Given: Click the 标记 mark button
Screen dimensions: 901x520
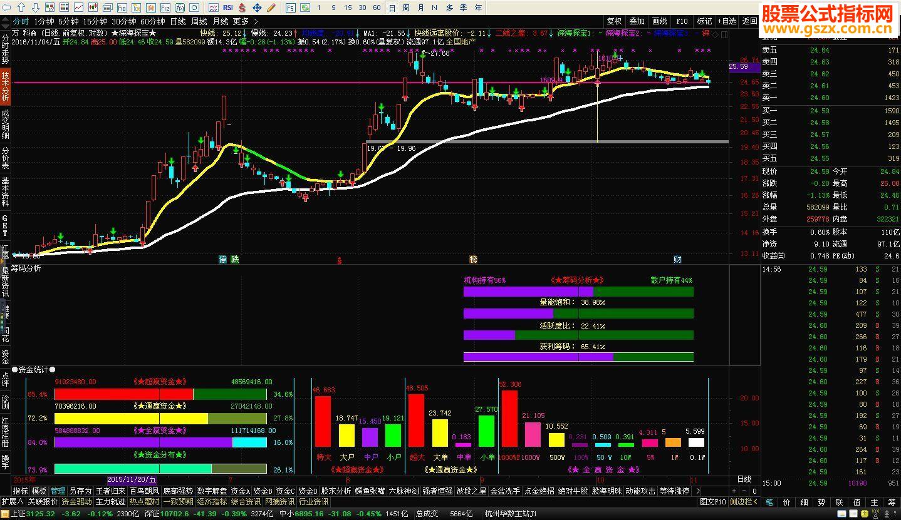Looking at the screenshot, I should 704,21.
